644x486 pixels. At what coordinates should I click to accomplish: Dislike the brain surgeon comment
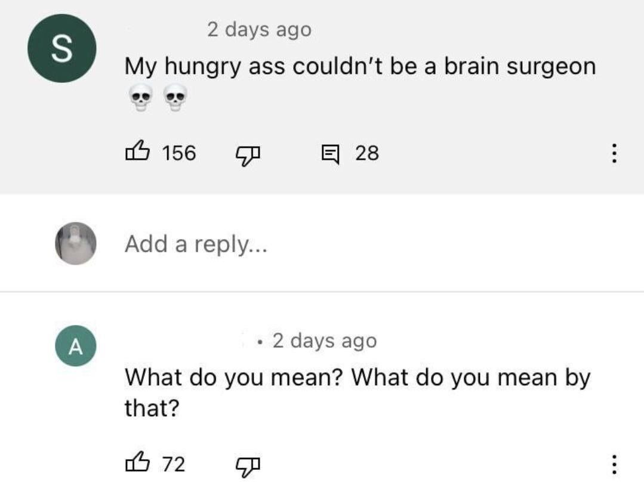coord(248,156)
